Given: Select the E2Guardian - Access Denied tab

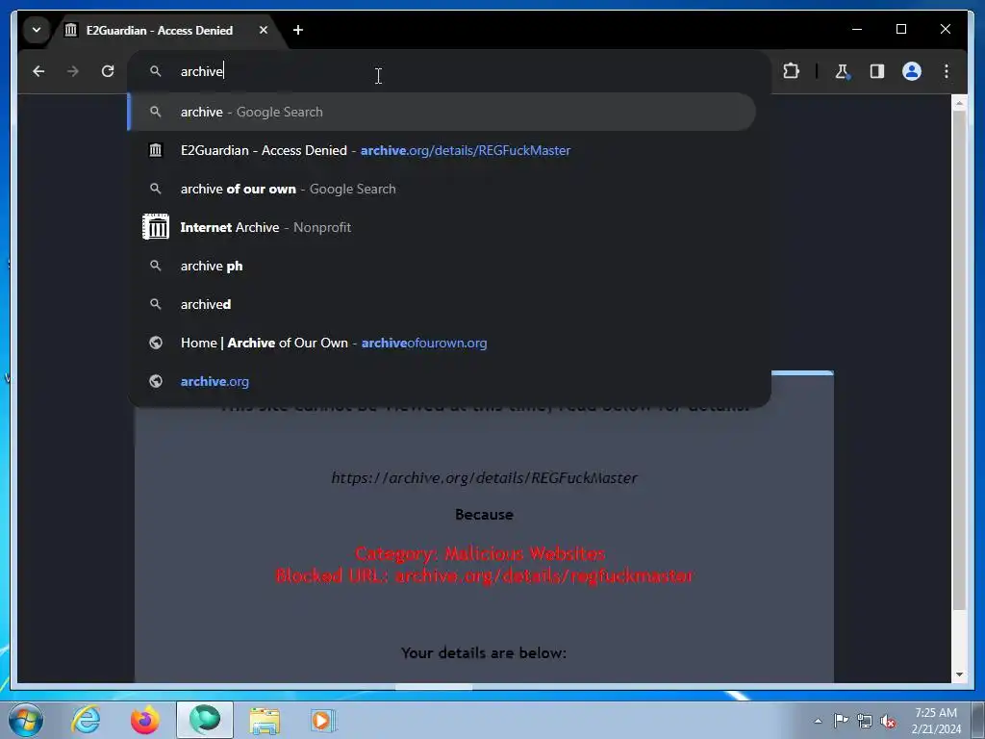Looking at the screenshot, I should click(159, 30).
